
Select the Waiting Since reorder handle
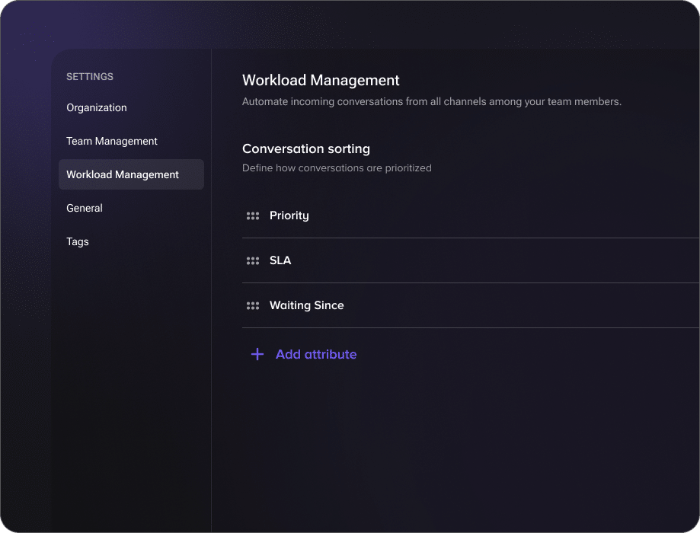coord(253,306)
